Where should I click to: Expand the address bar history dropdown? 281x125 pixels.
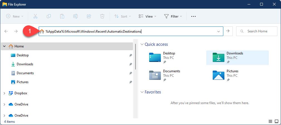[x=219, y=31]
